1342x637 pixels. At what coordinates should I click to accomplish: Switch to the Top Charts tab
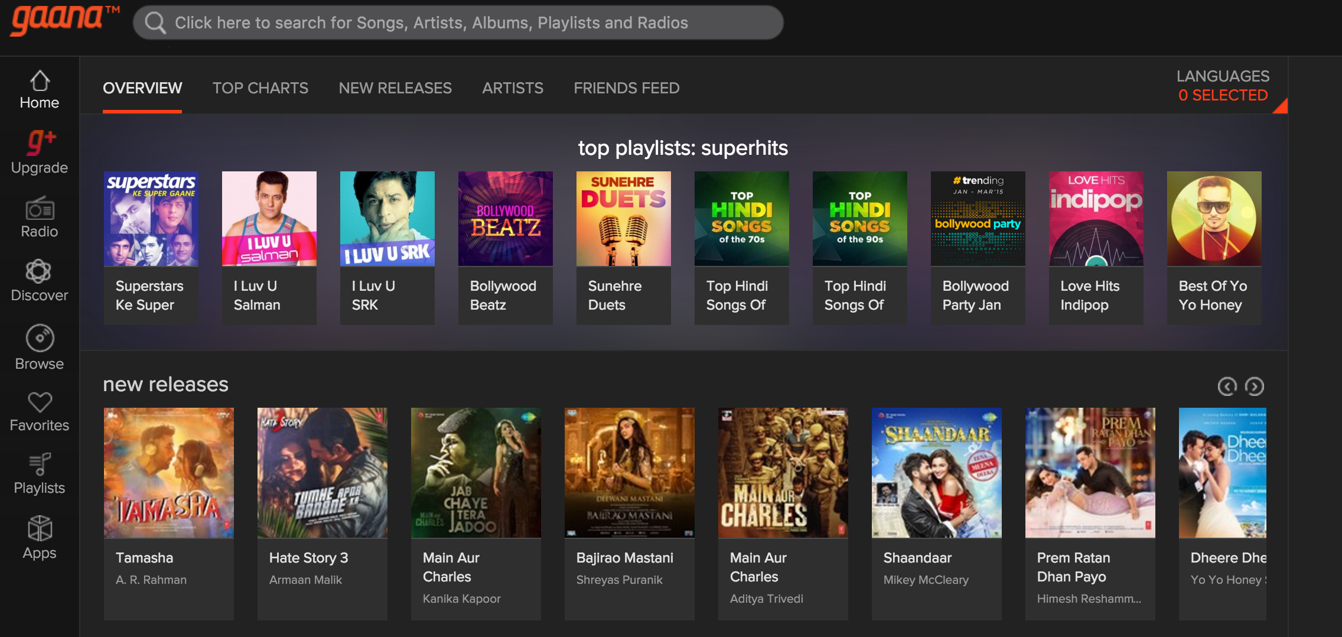(260, 88)
